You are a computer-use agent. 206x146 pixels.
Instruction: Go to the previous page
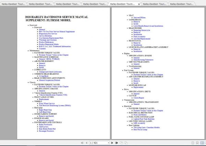pyautogui.click(x=87, y=143)
